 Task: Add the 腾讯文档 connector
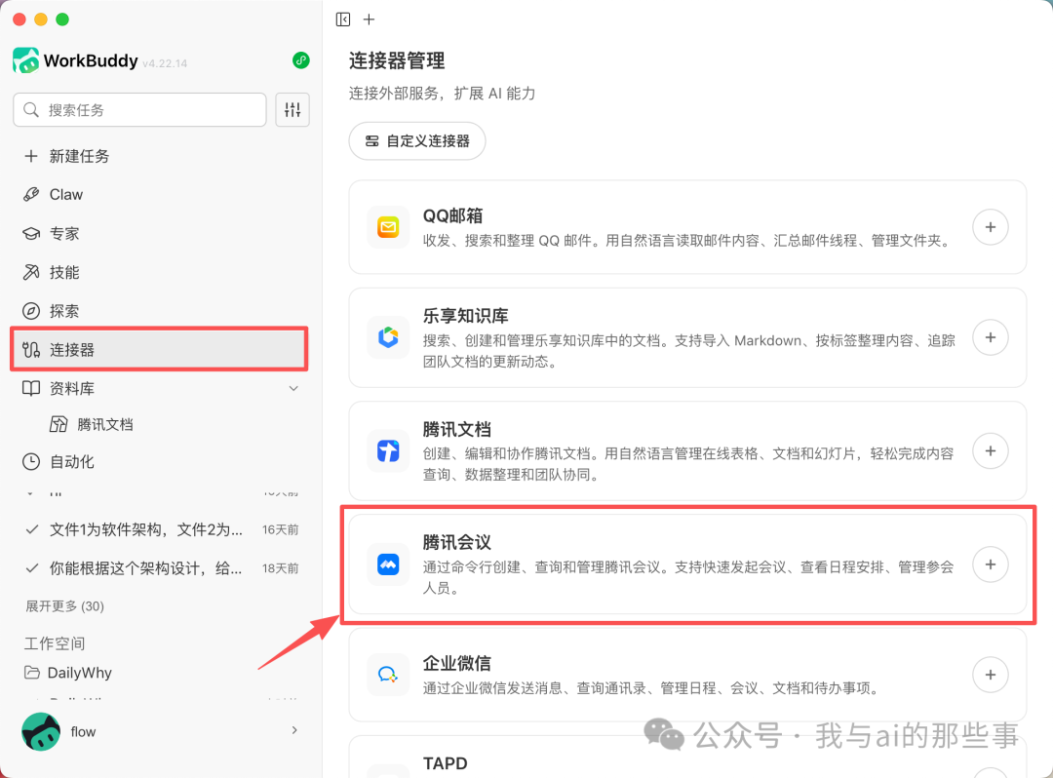click(x=990, y=450)
